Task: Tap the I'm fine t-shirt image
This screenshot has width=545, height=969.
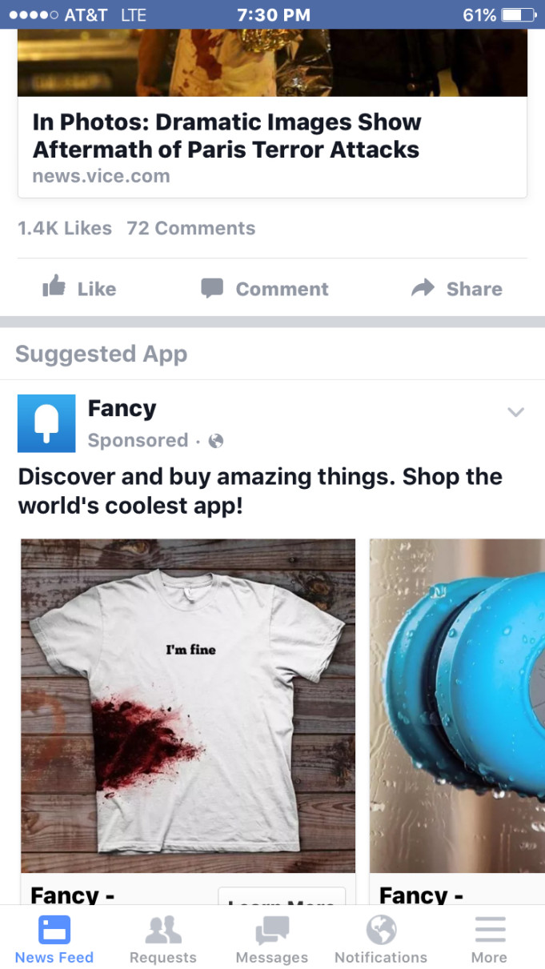Action: coord(188,706)
